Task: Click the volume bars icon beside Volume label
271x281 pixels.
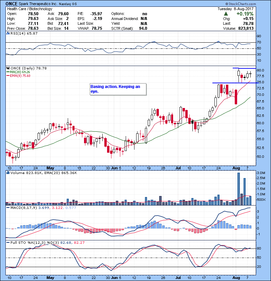Action: [x=8, y=173]
